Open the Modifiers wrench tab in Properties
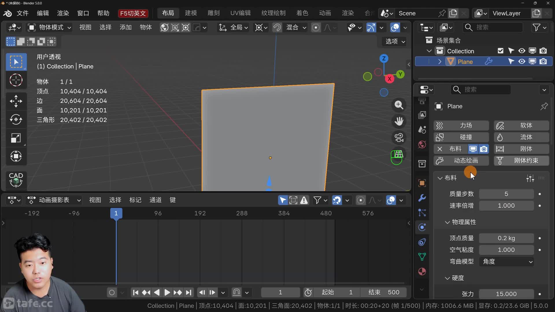 pyautogui.click(x=422, y=198)
